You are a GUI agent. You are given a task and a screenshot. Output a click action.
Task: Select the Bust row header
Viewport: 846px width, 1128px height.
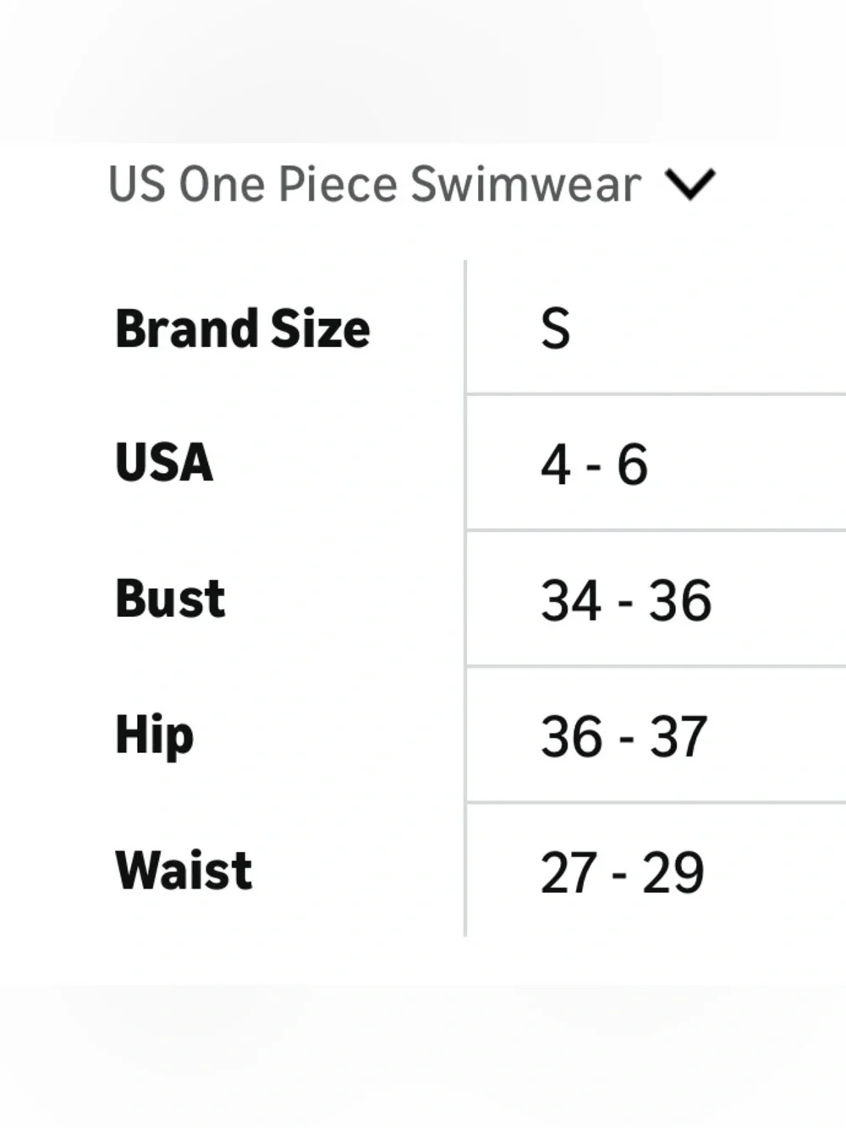tap(170, 599)
